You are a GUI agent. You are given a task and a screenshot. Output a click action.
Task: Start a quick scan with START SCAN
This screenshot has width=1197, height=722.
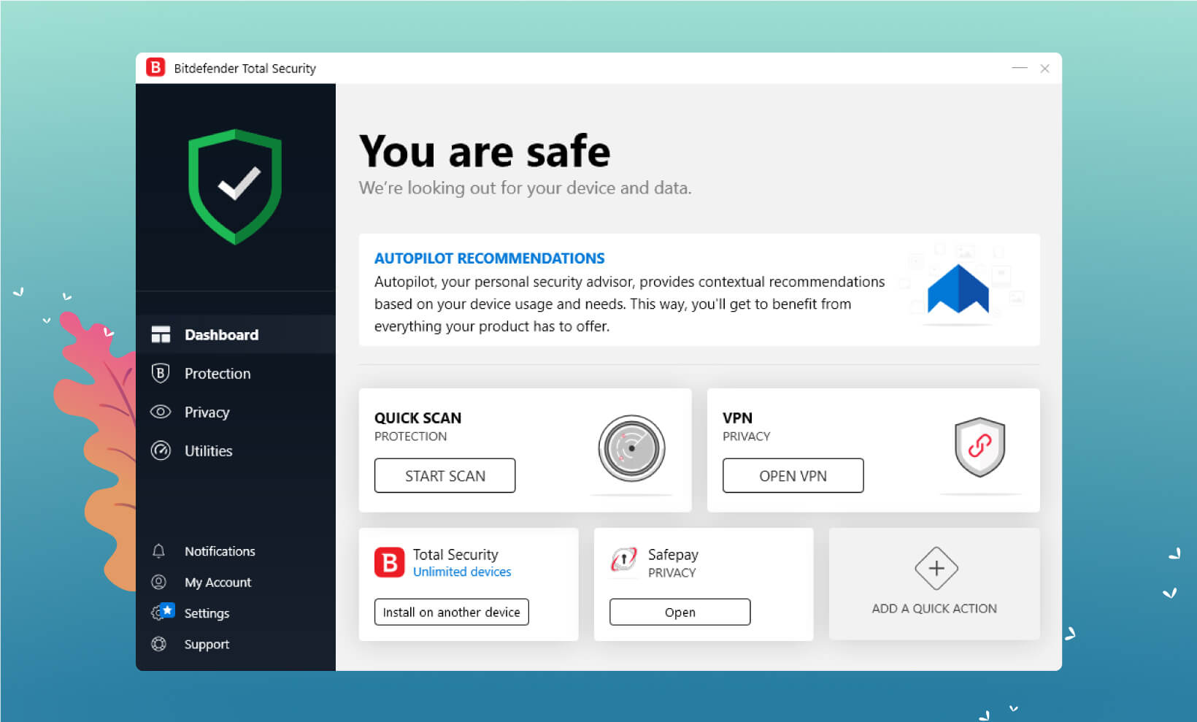tap(444, 475)
